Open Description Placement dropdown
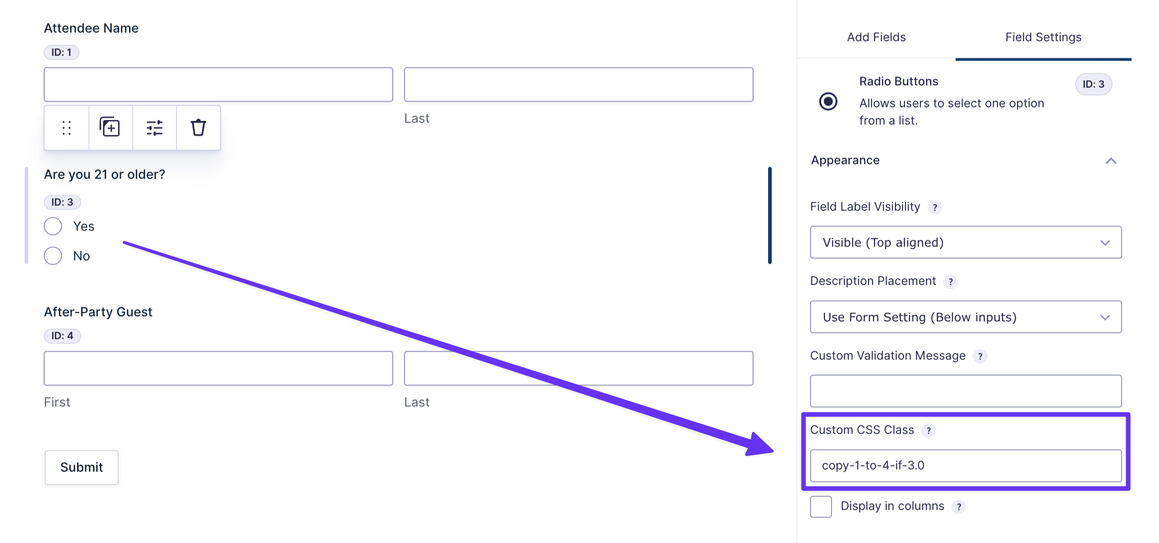This screenshot has height=543, width=1159. click(965, 317)
